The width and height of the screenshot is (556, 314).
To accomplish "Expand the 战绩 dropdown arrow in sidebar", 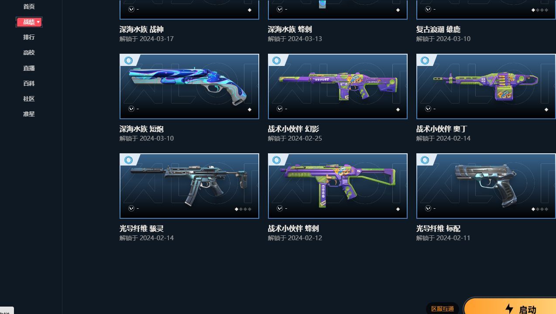I will click(38, 22).
